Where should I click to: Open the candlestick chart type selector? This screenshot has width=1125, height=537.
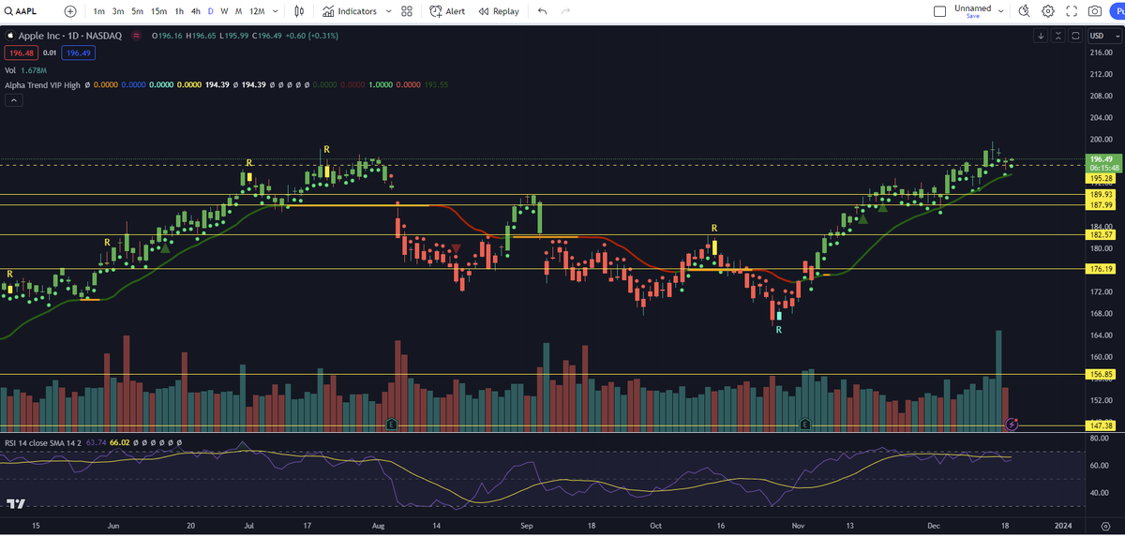tap(299, 11)
